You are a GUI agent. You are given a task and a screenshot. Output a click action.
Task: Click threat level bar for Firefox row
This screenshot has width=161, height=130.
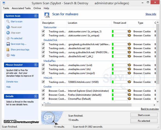[120, 95]
